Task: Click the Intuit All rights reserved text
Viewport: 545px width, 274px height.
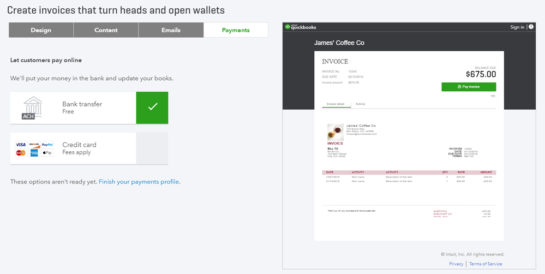Action: click(472, 254)
